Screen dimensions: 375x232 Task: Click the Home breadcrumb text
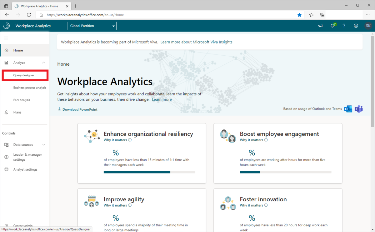(63, 64)
